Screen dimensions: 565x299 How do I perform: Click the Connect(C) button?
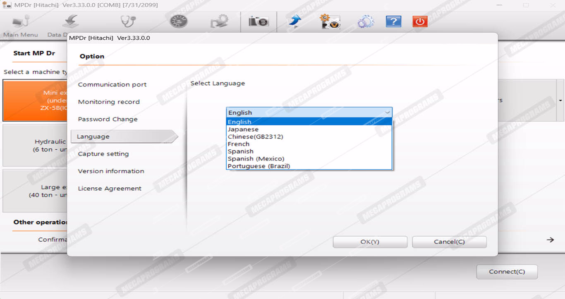507,272
